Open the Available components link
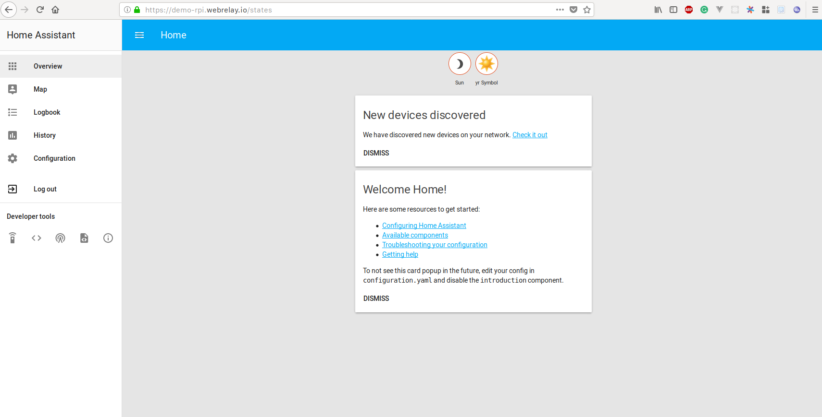Screen dimensions: 822x417 (x=415, y=235)
